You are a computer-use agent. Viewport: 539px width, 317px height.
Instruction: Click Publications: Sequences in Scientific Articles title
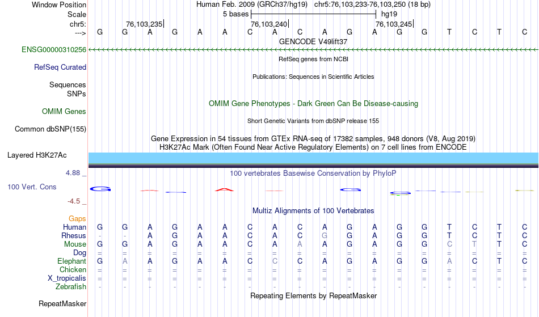pos(313,77)
